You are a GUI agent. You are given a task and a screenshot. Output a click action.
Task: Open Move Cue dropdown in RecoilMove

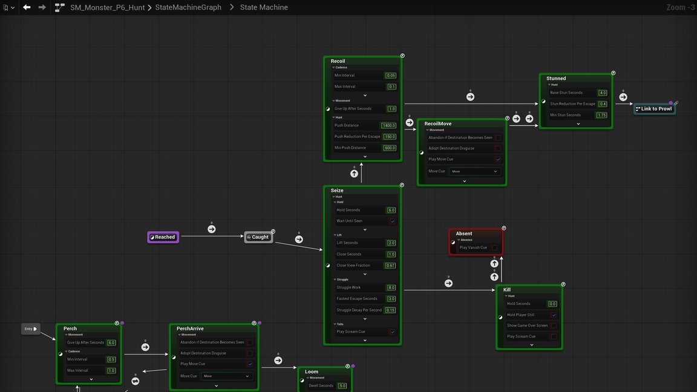474,171
